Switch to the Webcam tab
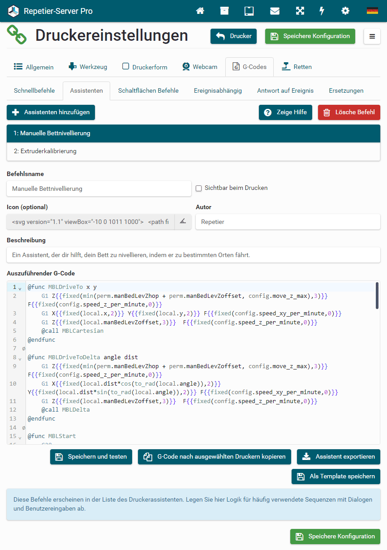387x550 pixels. coord(200,67)
